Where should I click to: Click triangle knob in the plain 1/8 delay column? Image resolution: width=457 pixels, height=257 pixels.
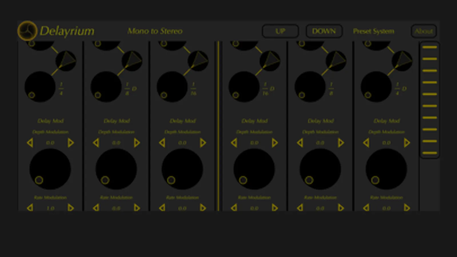(336, 61)
